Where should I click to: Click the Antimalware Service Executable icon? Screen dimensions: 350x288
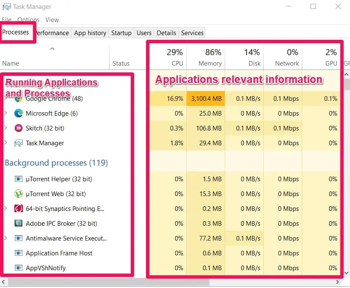pos(18,238)
